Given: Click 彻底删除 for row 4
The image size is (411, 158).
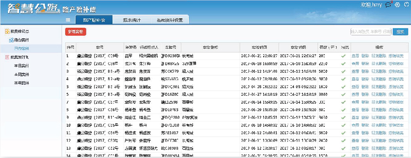Looking at the screenshot, I should coord(379,79).
